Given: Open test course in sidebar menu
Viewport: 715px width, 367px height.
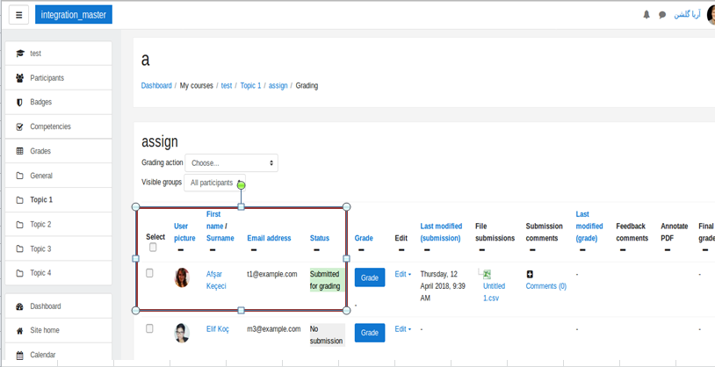Looking at the screenshot, I should (58, 54).
